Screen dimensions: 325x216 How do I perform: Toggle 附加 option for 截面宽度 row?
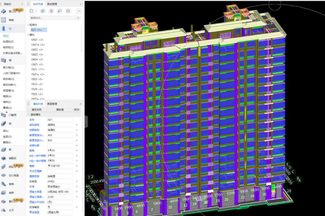77,135
